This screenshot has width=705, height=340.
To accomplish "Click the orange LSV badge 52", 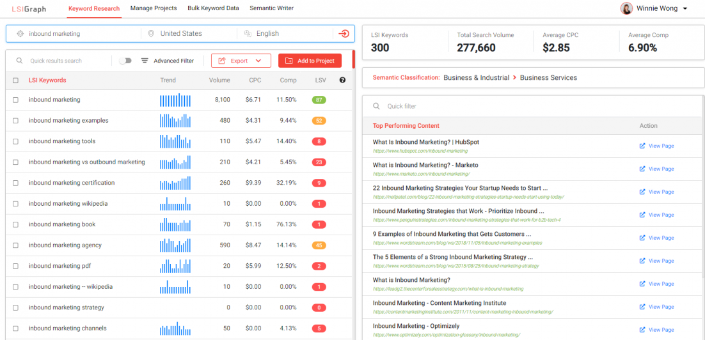I will (319, 120).
